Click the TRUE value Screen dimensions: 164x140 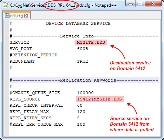[x=83, y=61]
